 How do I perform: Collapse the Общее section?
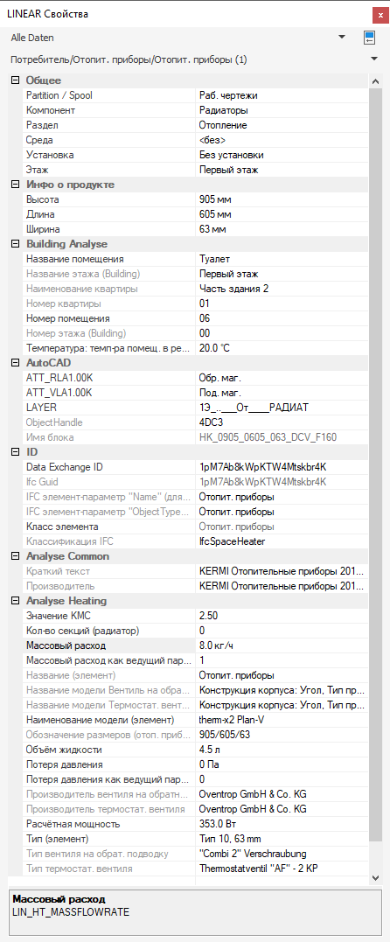(x=15, y=80)
